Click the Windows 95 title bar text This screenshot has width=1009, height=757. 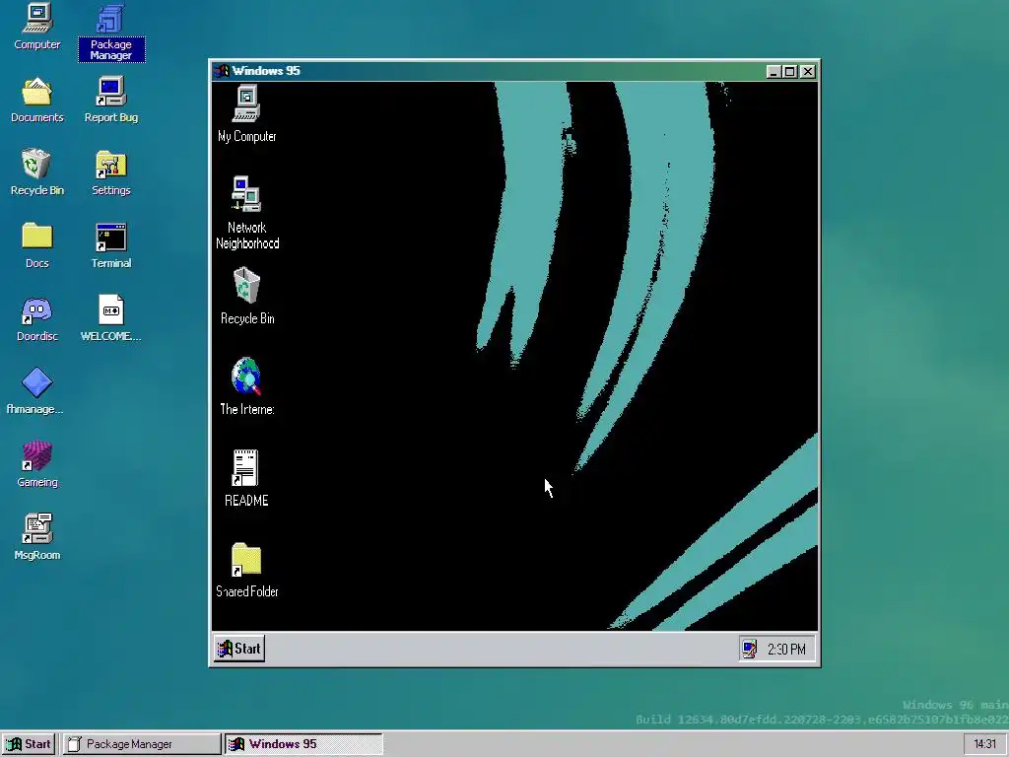pos(266,71)
